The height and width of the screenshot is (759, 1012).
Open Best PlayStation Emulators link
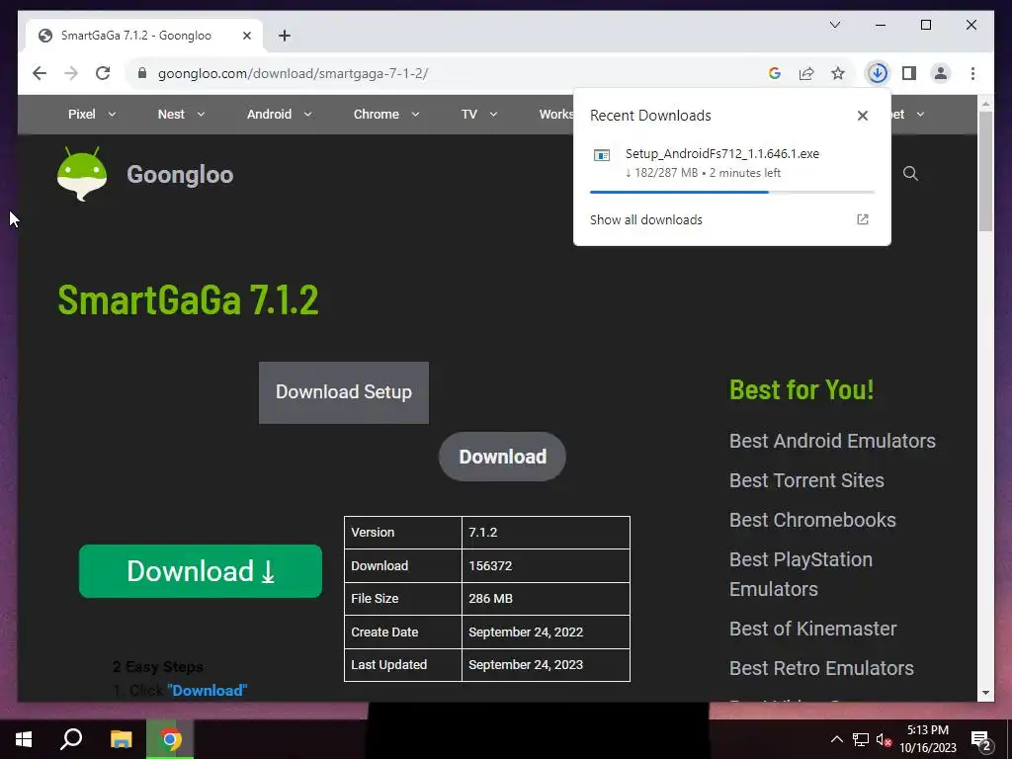tap(801, 574)
